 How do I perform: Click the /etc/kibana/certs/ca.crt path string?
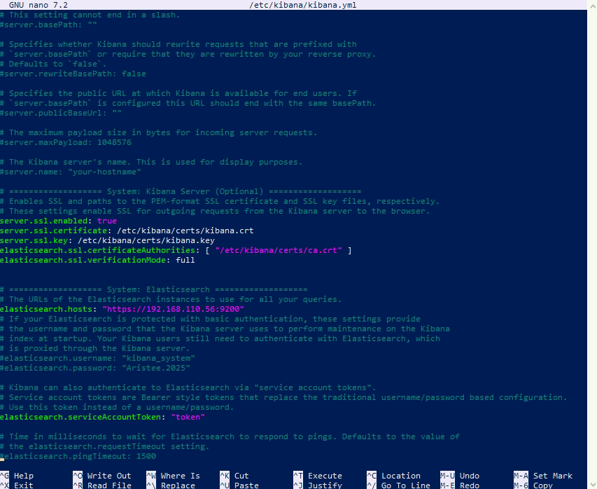[x=278, y=250]
